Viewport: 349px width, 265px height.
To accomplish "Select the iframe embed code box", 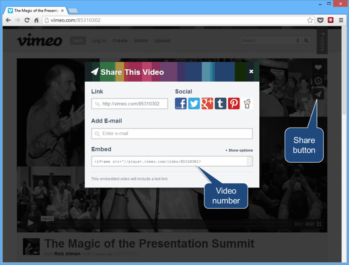I will click(x=169, y=161).
